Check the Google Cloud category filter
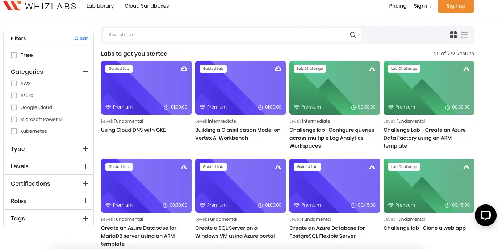This screenshot has width=498, height=249. [14, 107]
